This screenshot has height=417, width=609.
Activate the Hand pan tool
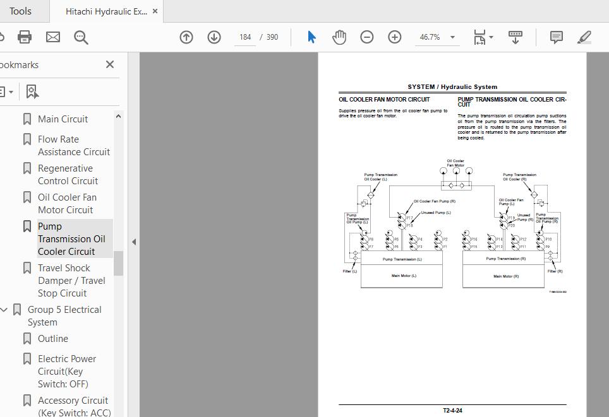click(x=339, y=37)
